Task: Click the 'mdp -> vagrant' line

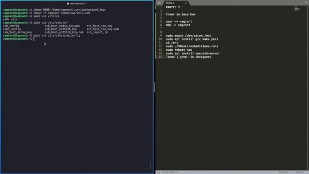Action: (178, 25)
